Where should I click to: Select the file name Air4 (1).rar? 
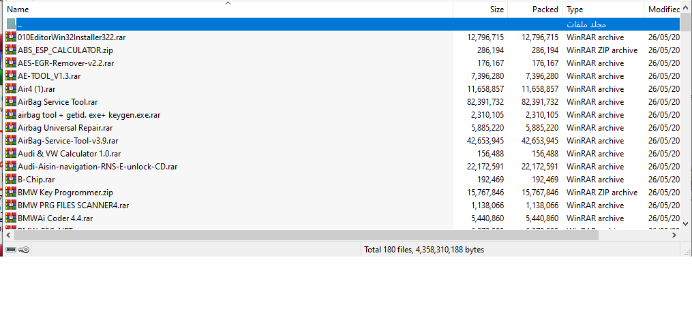coord(37,89)
